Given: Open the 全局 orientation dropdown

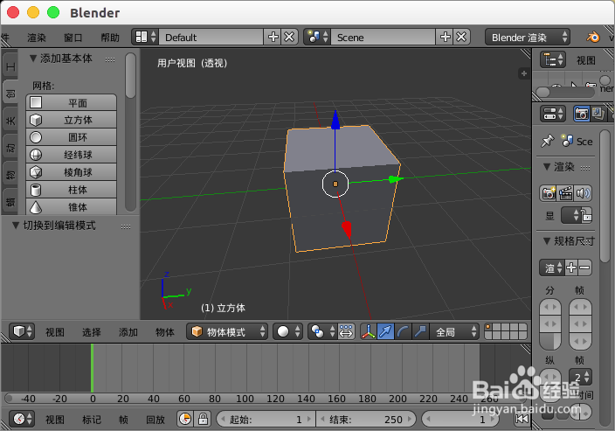Looking at the screenshot, I should [x=455, y=331].
